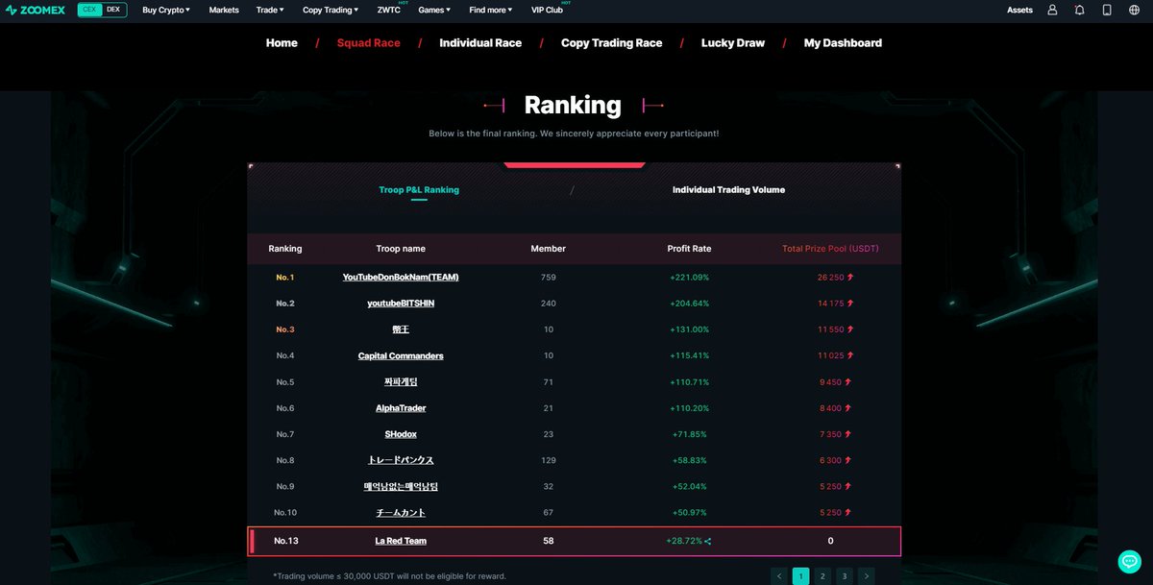Click the +204.64% profit rate

click(x=689, y=304)
